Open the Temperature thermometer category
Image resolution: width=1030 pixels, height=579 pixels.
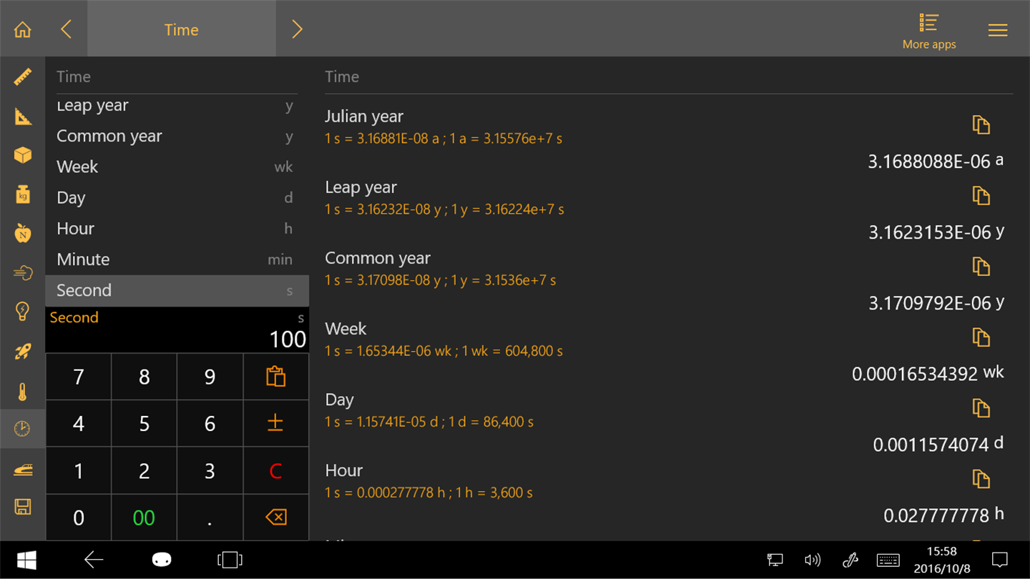click(23, 392)
